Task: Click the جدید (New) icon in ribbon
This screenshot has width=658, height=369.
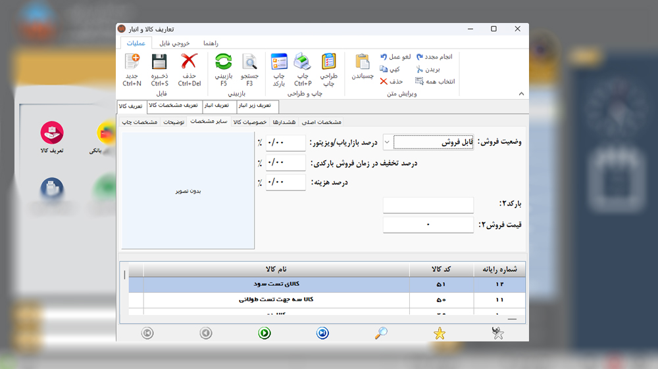Action: tap(132, 63)
